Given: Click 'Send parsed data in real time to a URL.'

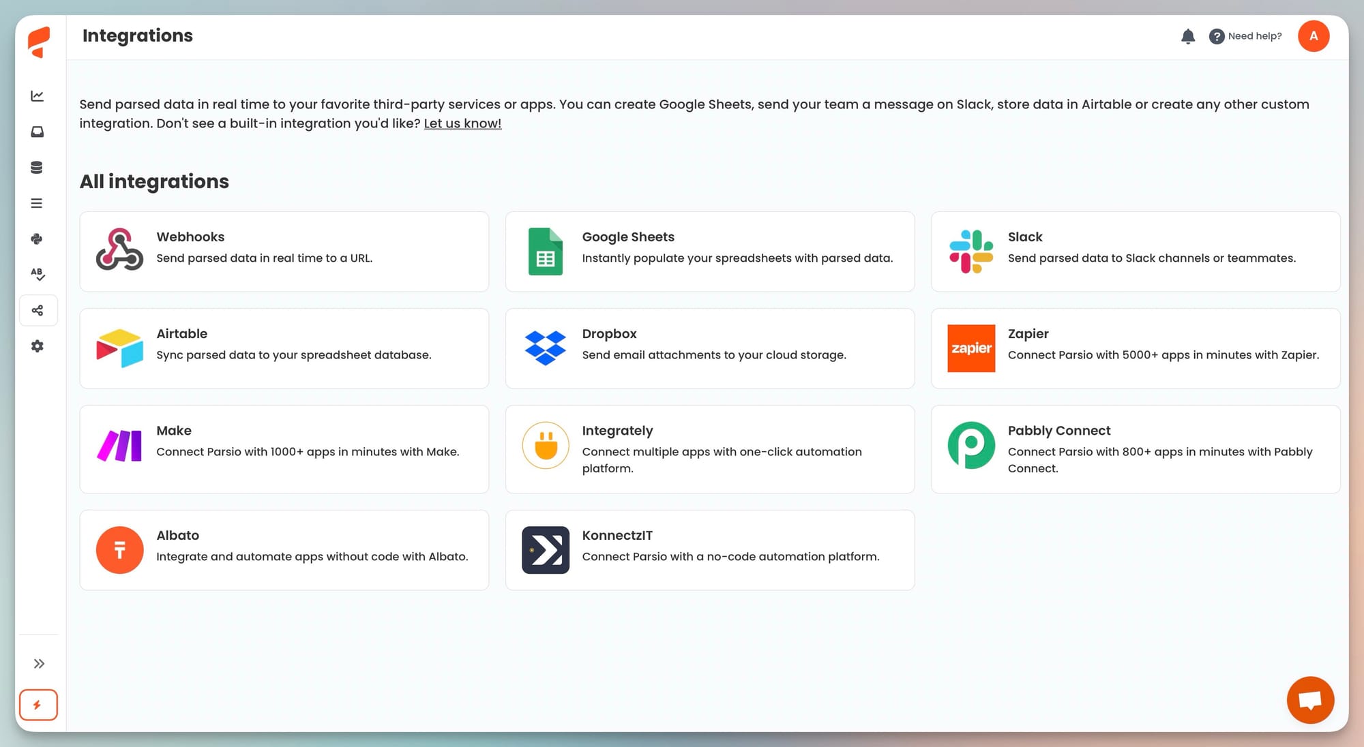Looking at the screenshot, I should tap(265, 258).
